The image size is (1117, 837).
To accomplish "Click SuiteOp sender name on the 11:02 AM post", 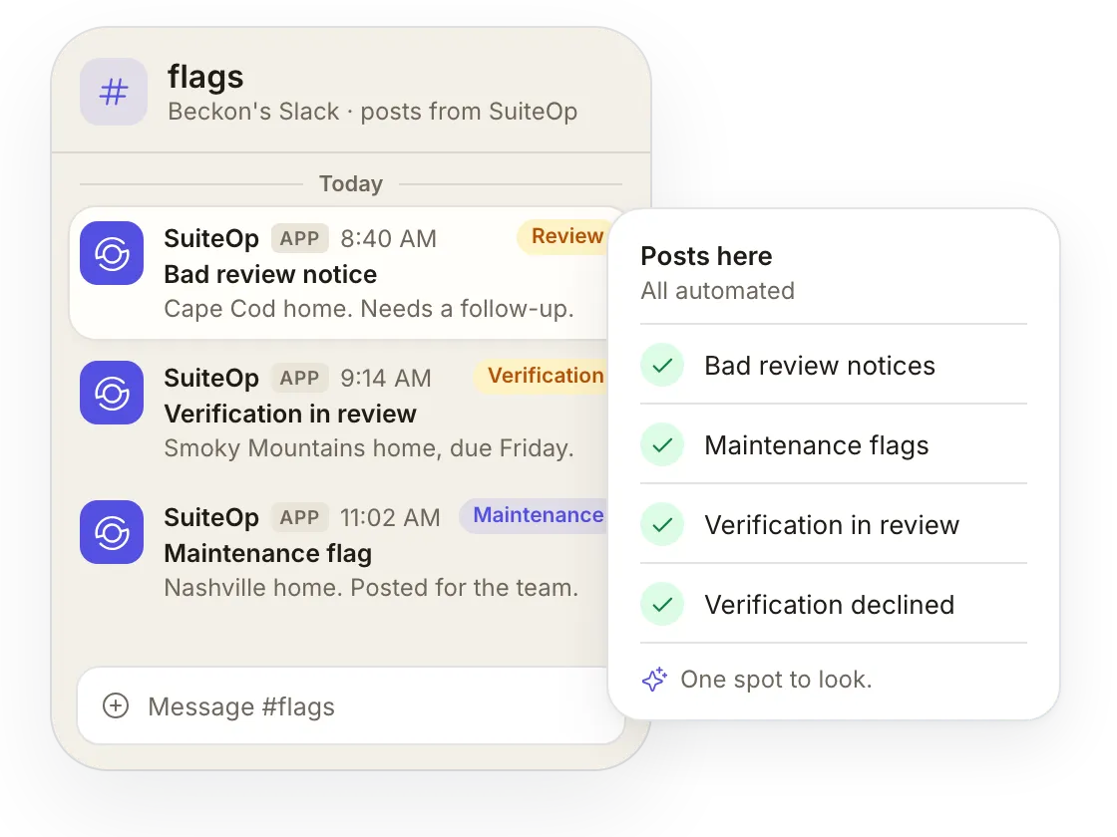I will pyautogui.click(x=211, y=517).
